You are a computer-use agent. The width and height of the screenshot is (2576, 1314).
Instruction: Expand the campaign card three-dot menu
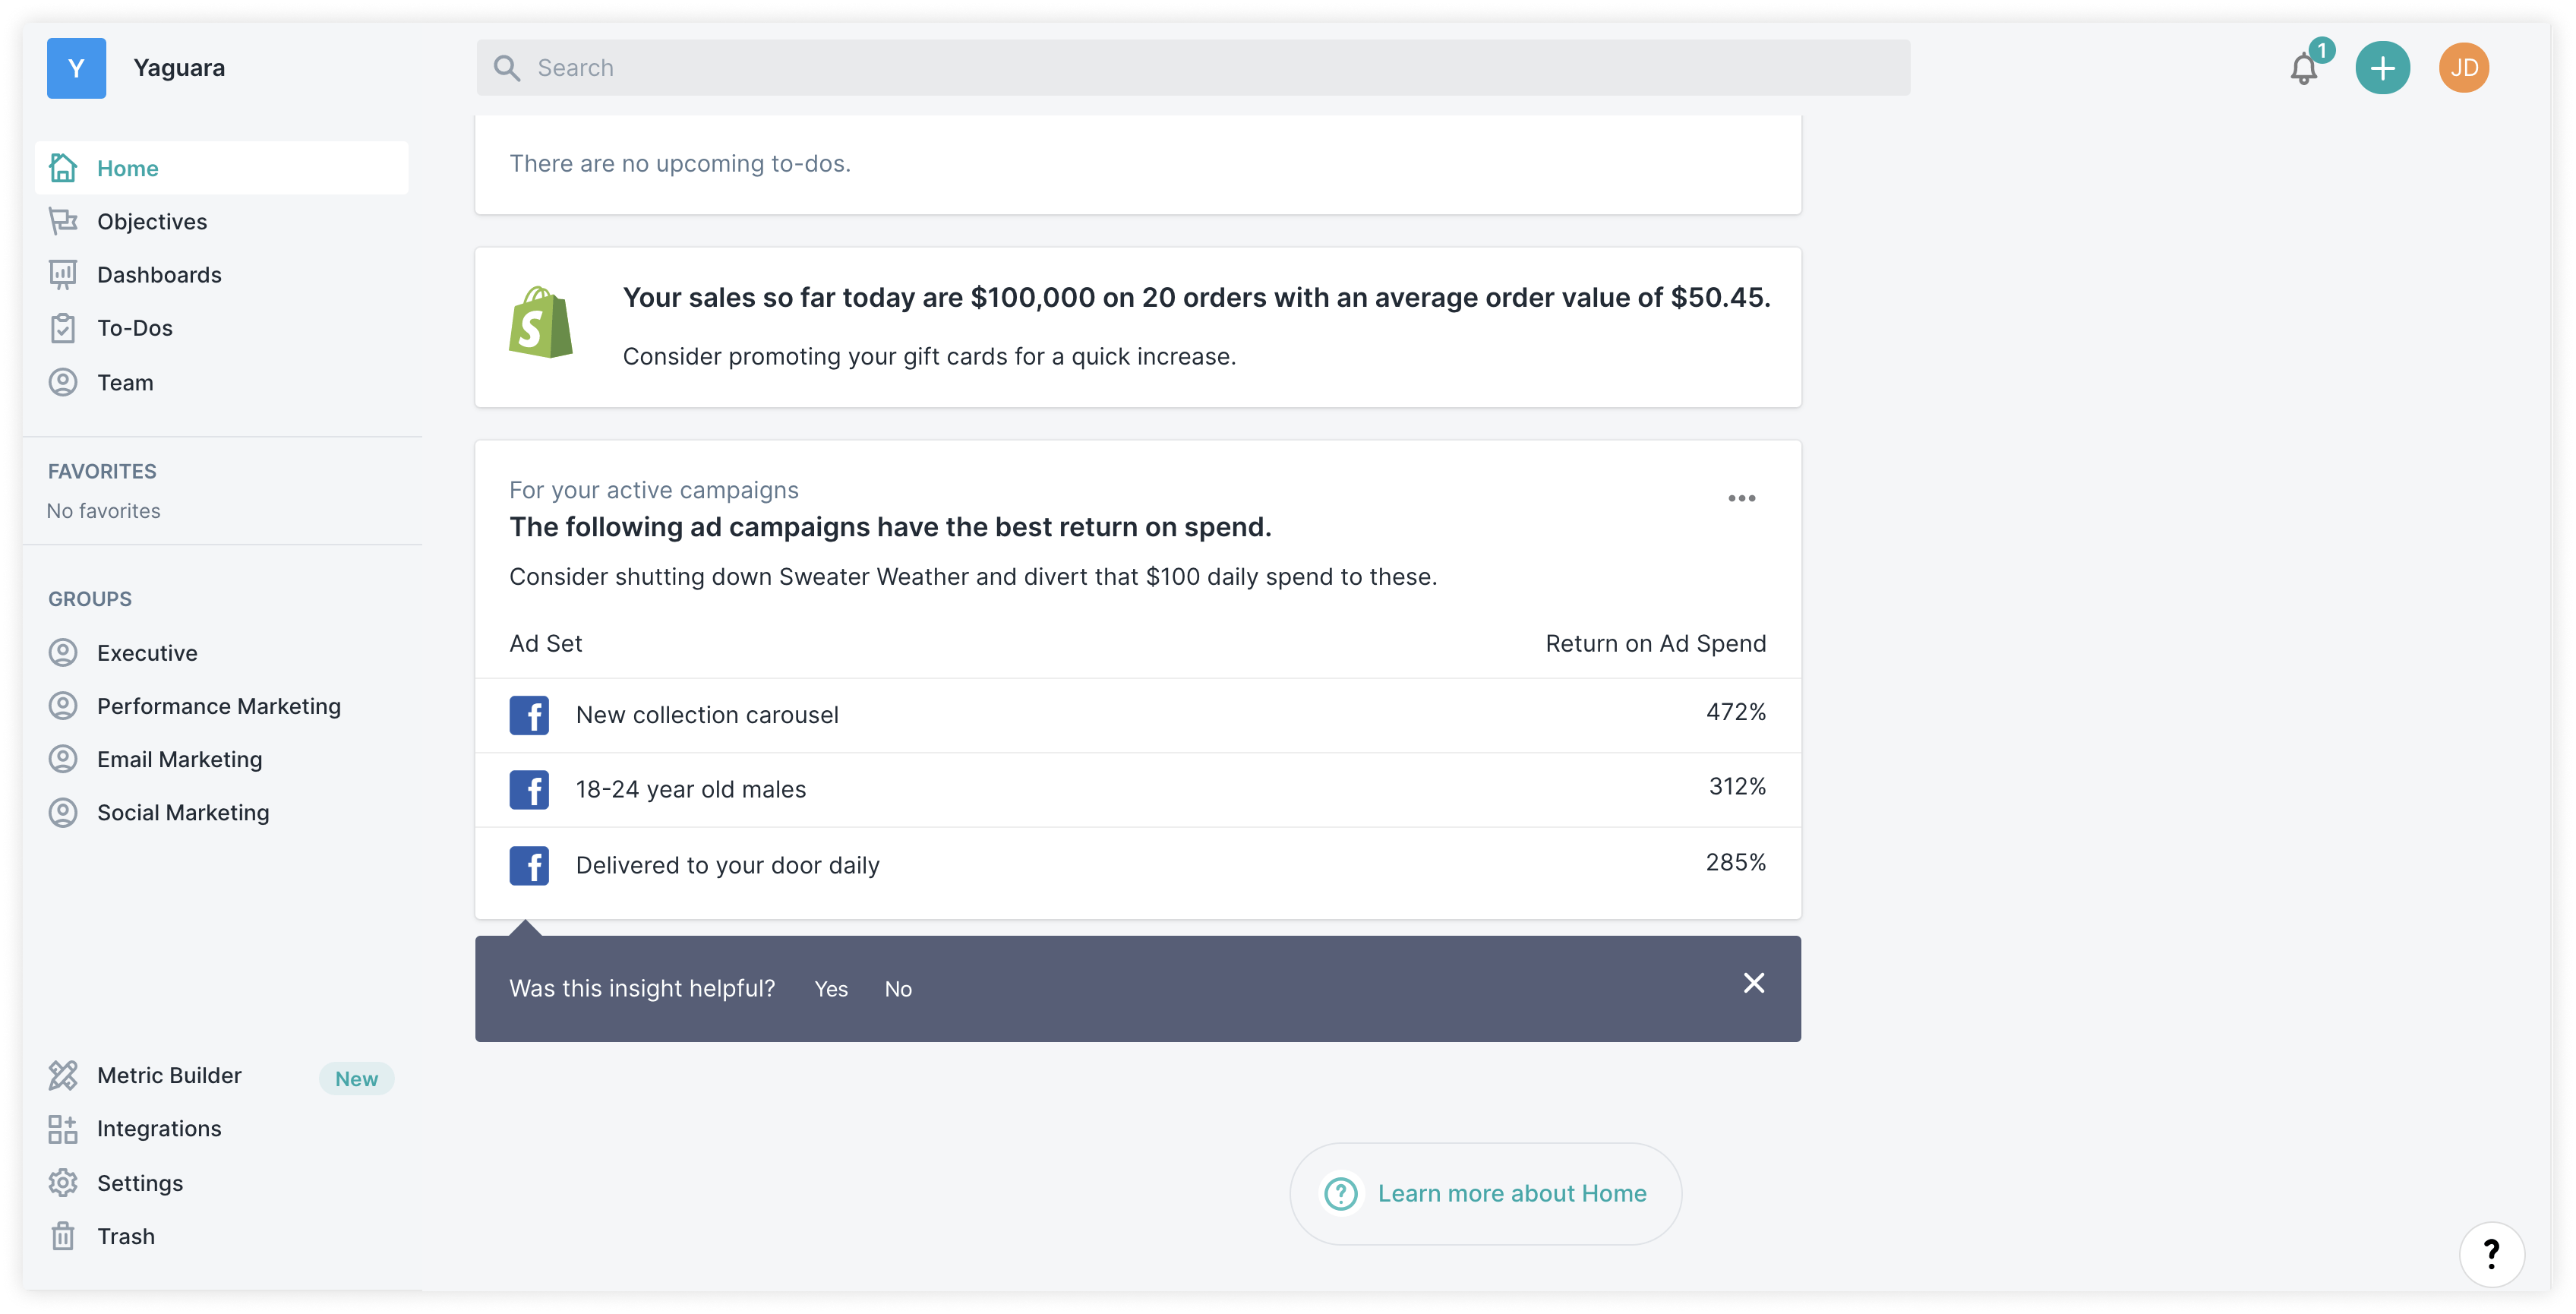(x=1742, y=498)
